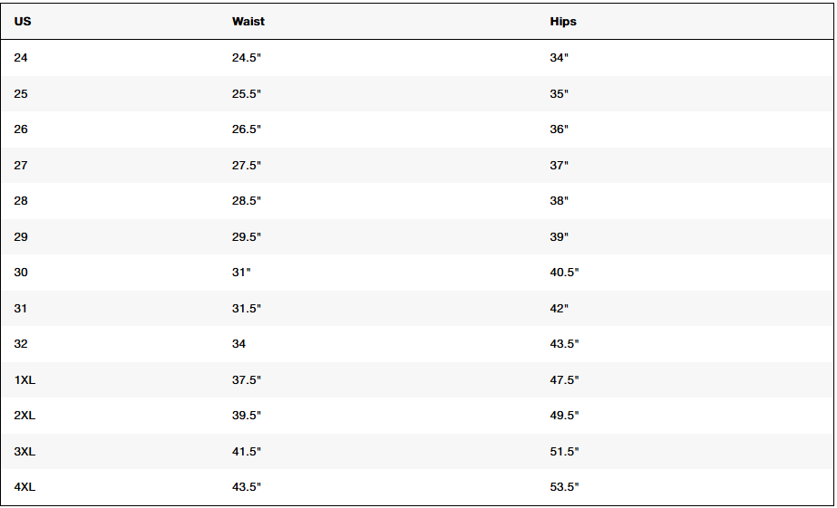Click the 43.5" hips cell in row 32

coord(564,344)
